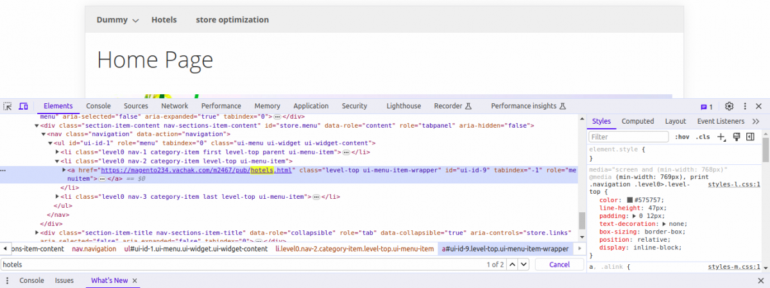Go to next search result arrow
The image size is (770, 288).
coord(524,264)
